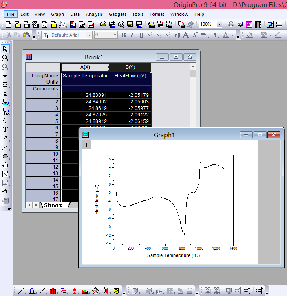Click the HeatFlow(µV) Y axis title
Screen dimensions: 287x296
coord(97,200)
